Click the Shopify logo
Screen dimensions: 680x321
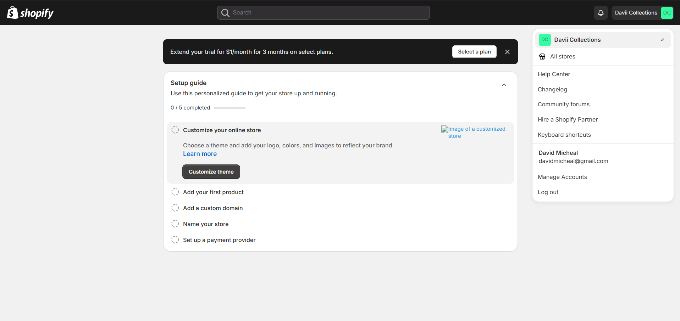[30, 13]
